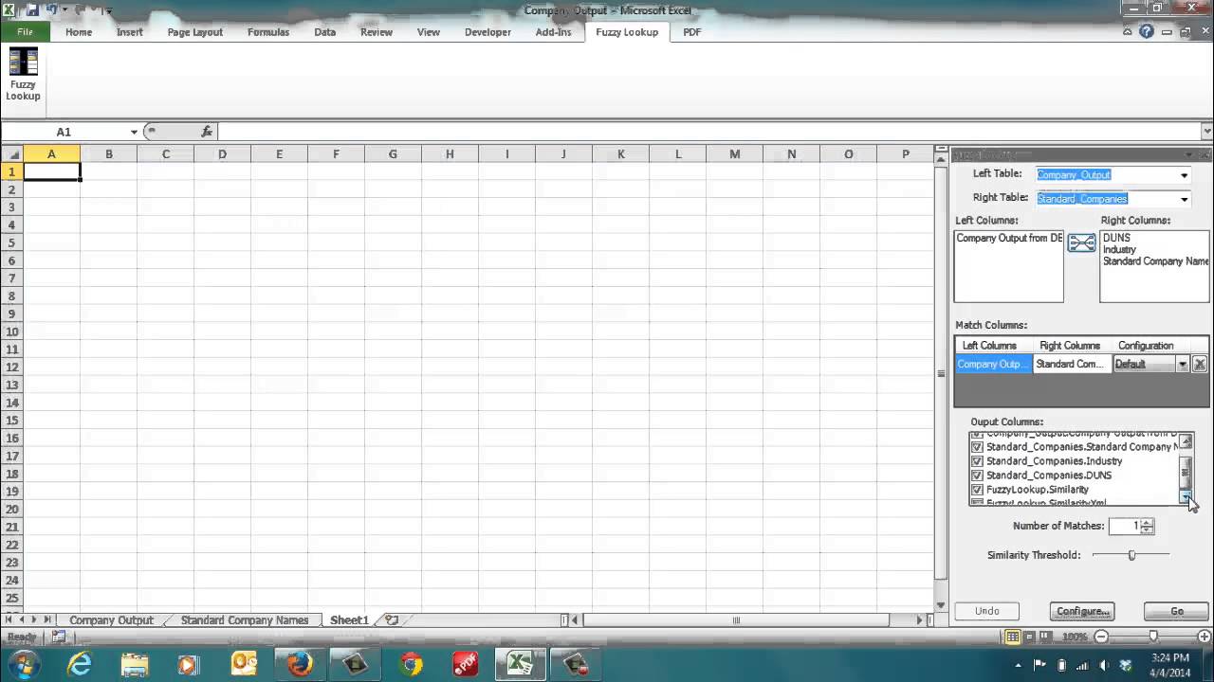Click the Excel Help question mark icon

click(1147, 31)
